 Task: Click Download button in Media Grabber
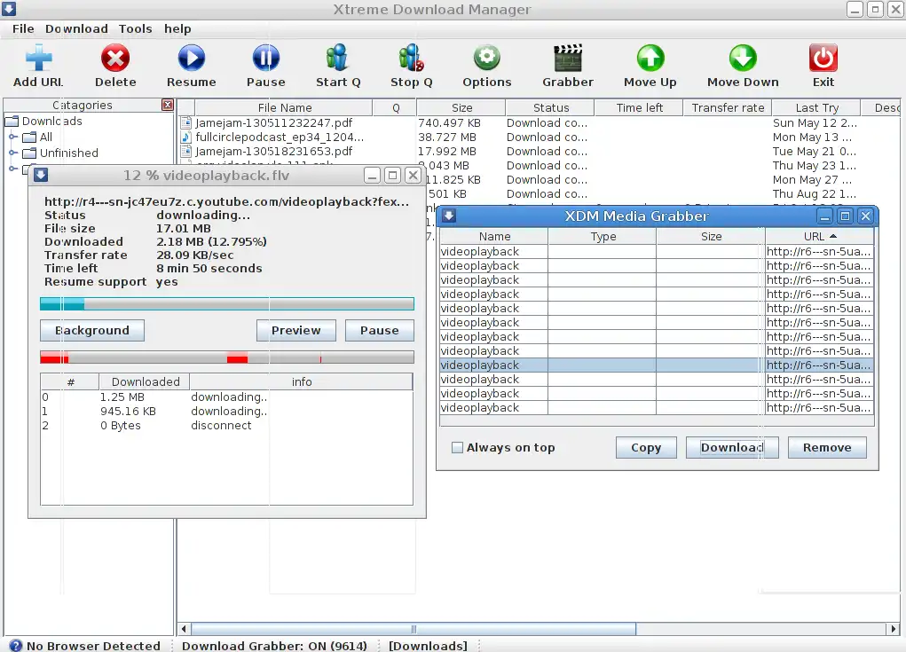(x=732, y=448)
